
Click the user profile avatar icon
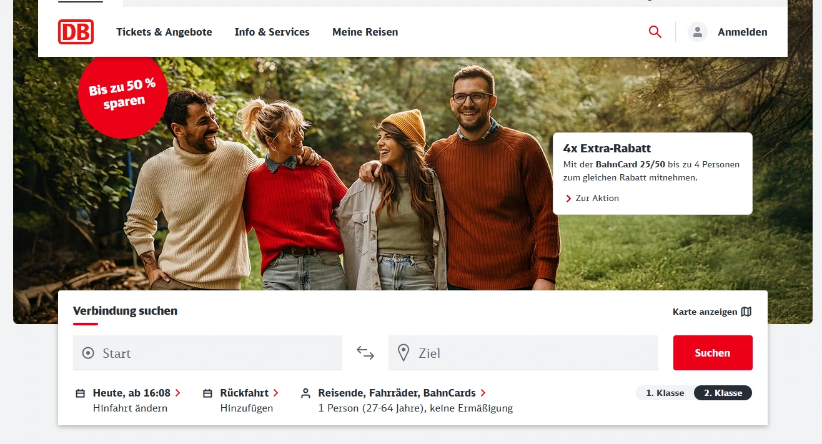(x=697, y=32)
